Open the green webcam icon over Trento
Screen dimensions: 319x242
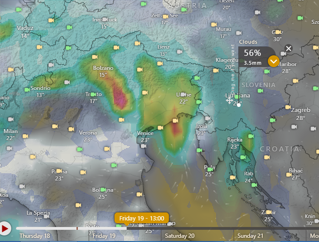click(x=93, y=94)
